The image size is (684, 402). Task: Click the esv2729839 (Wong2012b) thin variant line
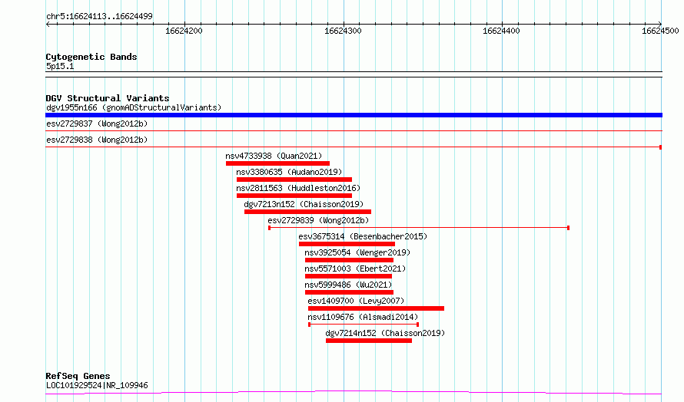419,228
